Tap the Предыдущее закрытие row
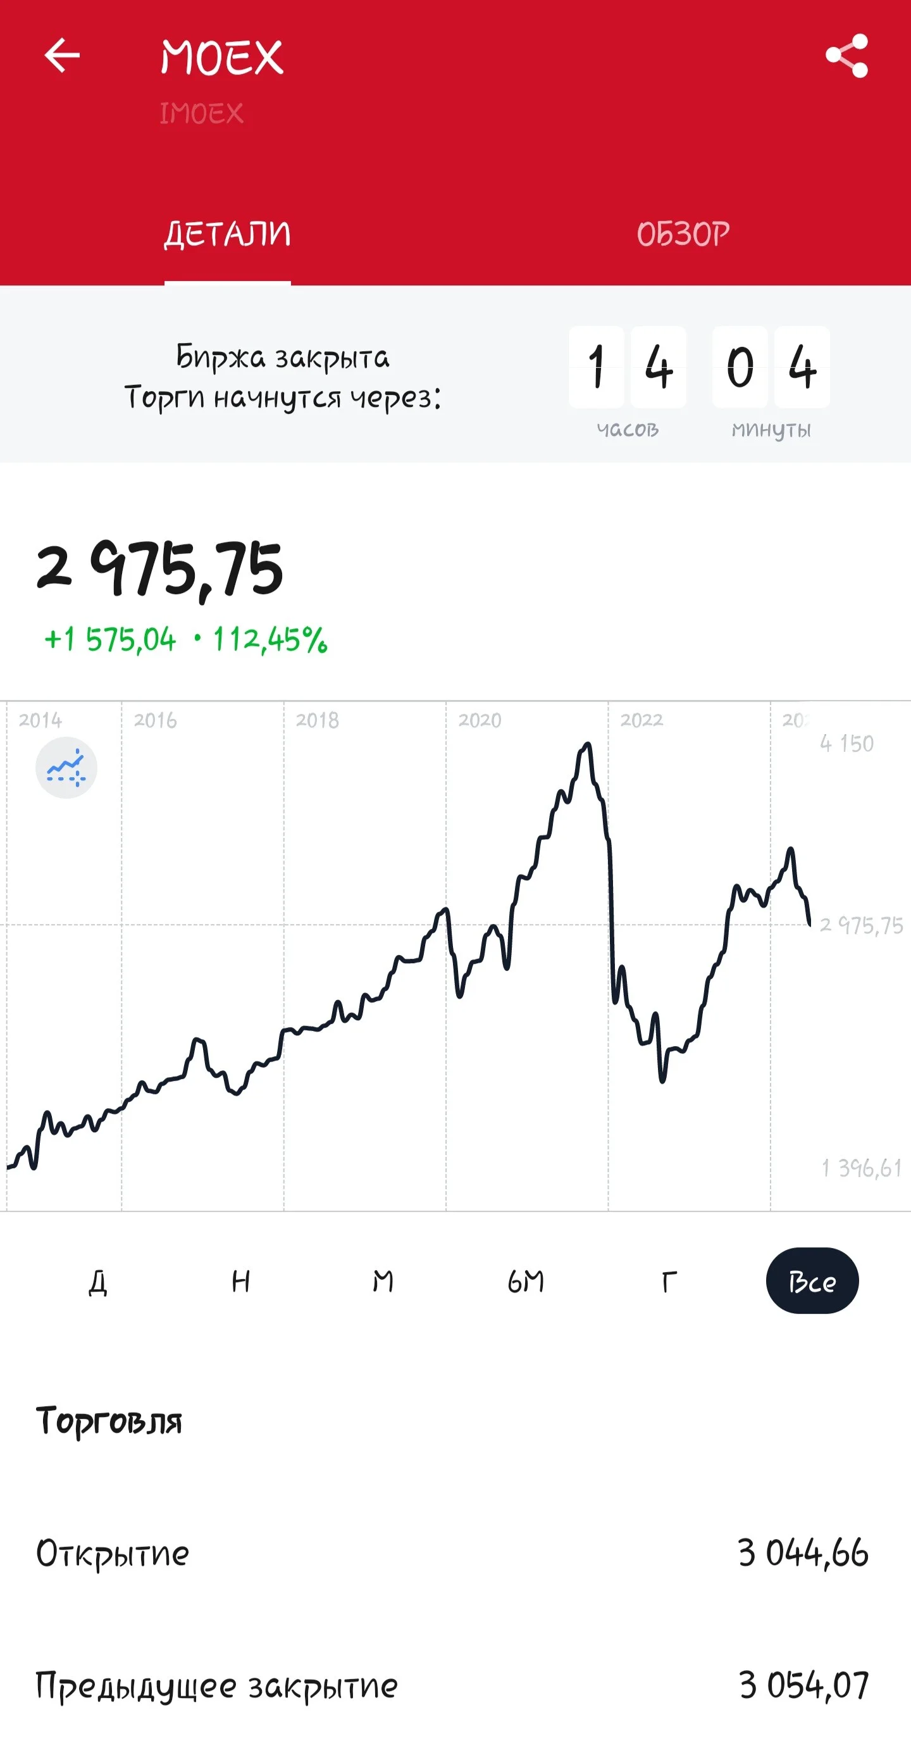The image size is (911, 1760). point(455,1685)
